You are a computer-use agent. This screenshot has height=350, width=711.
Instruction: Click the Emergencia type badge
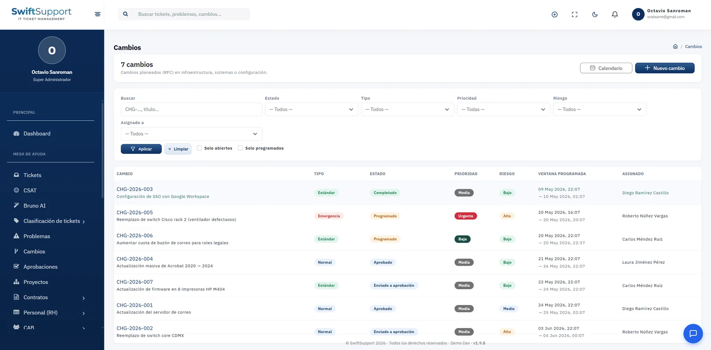329,216
